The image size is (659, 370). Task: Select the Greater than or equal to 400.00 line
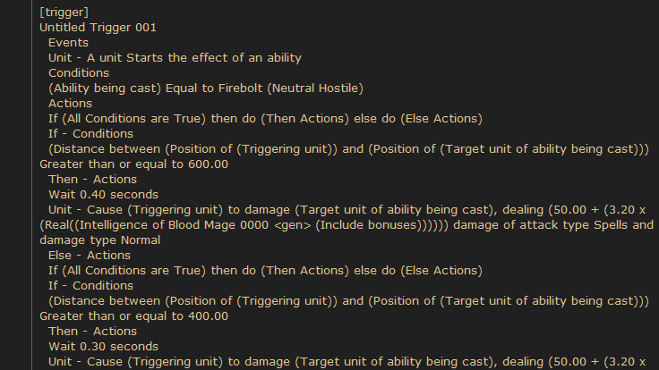pos(133,315)
